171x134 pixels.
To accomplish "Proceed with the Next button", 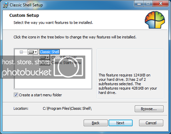I will pyautogui.click(x=121, y=123).
